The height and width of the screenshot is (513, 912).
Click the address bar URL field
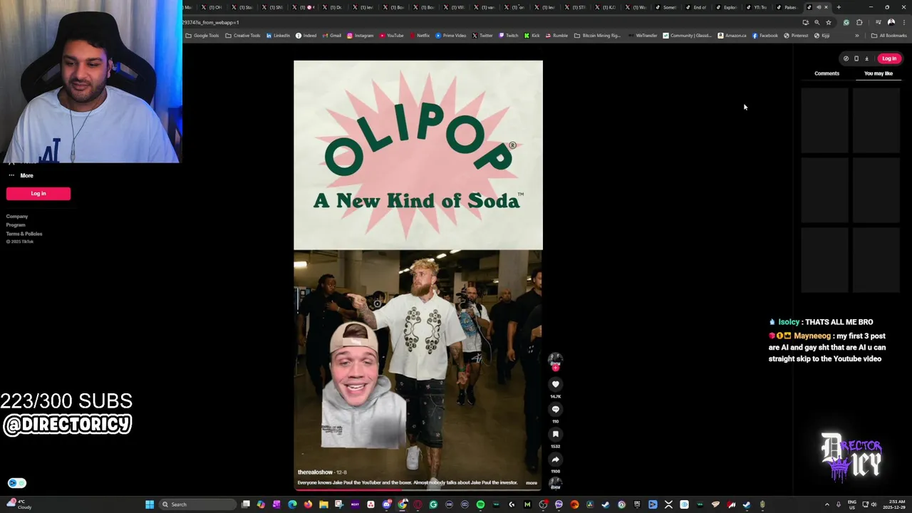[x=492, y=22]
